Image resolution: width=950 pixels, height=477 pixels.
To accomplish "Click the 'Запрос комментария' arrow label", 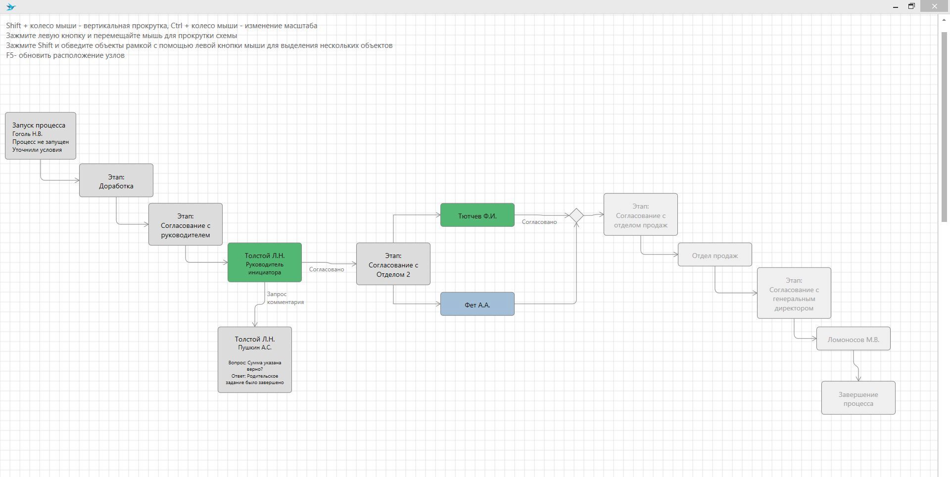I will pyautogui.click(x=285, y=298).
